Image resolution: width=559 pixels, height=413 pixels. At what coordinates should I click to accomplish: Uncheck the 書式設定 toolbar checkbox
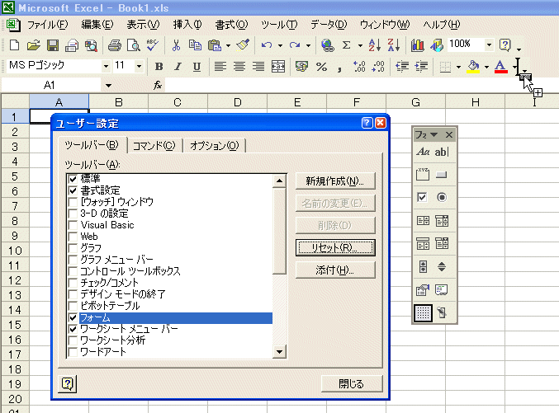tap(73, 190)
